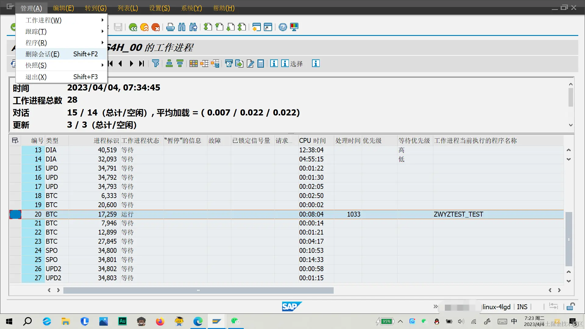This screenshot has height=329, width=585.
Task: Toggle the lock icon in status bar
Action: coord(570,306)
